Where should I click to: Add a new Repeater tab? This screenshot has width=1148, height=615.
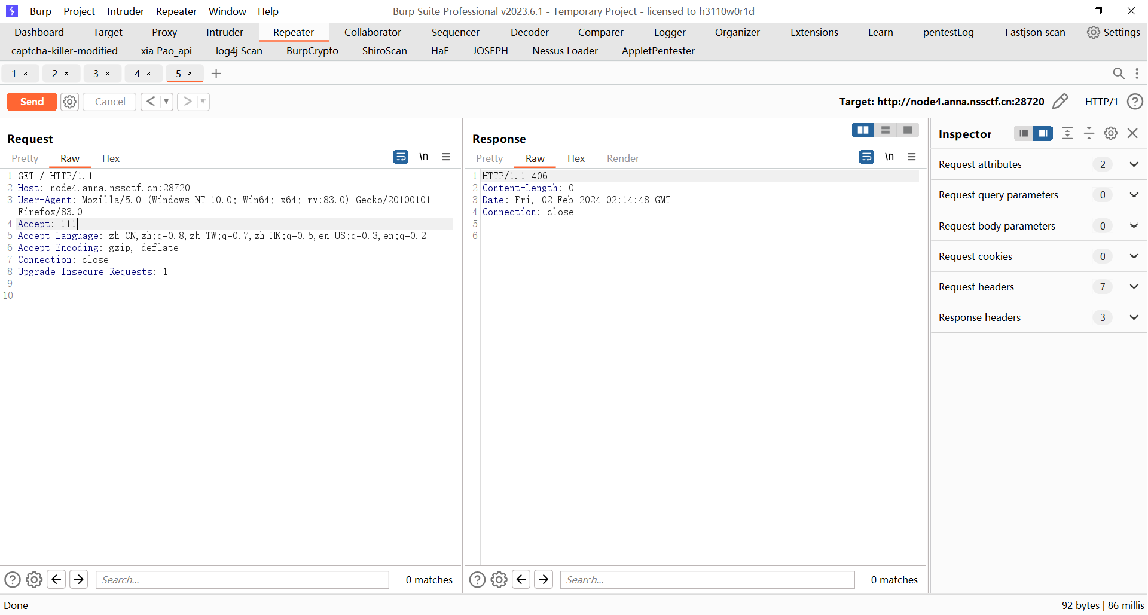point(216,74)
